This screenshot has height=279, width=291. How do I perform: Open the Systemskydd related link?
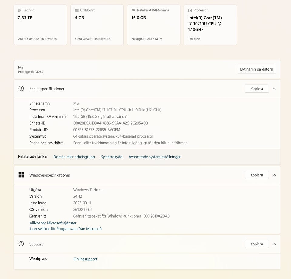(x=112, y=157)
